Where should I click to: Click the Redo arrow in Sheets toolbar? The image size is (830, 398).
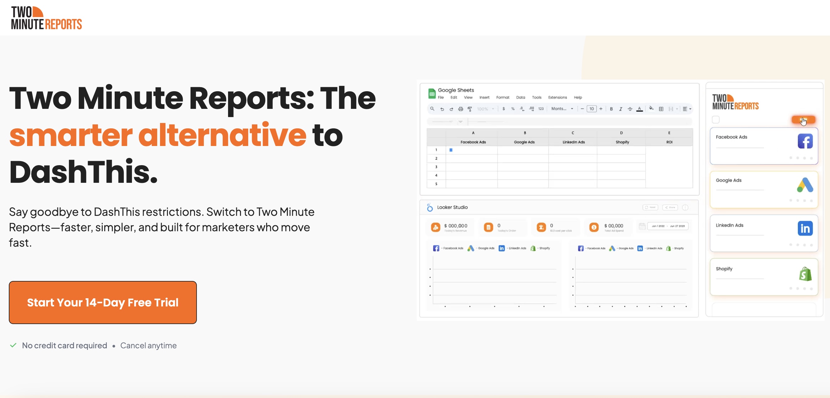[451, 109]
